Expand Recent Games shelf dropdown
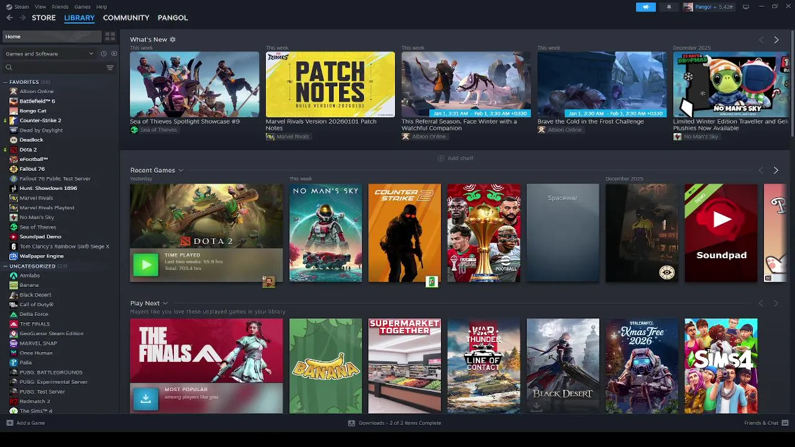The image size is (795, 447). 181,170
